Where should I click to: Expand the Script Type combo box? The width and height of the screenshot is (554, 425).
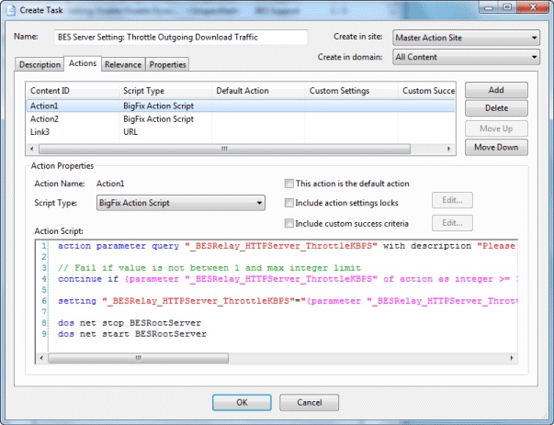(x=181, y=203)
